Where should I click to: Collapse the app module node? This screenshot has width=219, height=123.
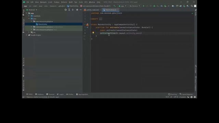pyautogui.click(x=27, y=13)
